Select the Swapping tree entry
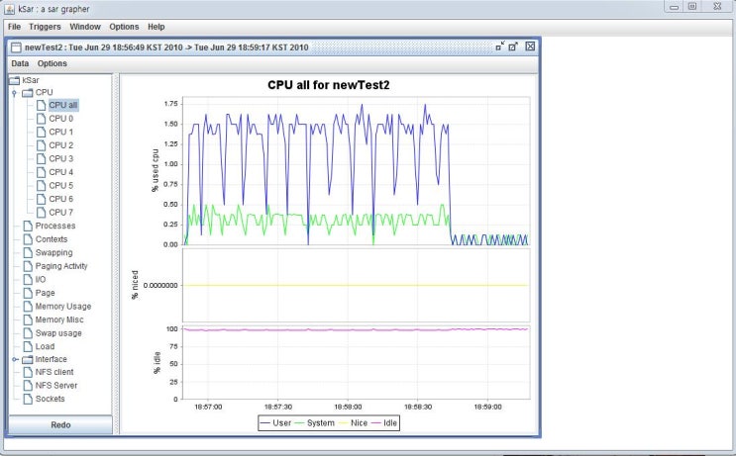Screen dimensions: 736x456 [53, 252]
